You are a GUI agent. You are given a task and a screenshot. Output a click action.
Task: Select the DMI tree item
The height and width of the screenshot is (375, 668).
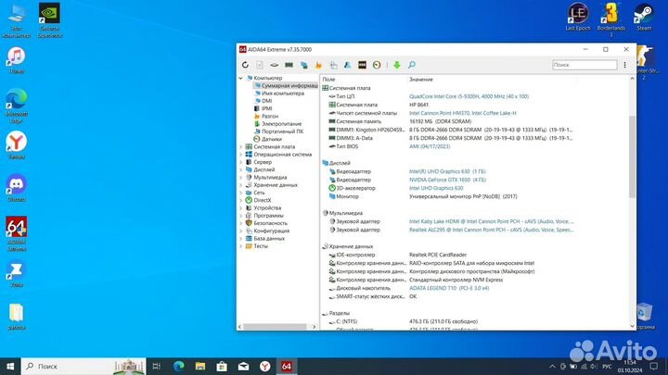266,101
